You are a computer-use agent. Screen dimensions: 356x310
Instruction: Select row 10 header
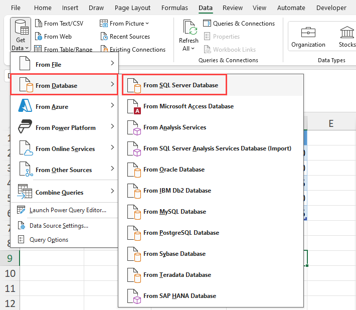pyautogui.click(x=10, y=273)
